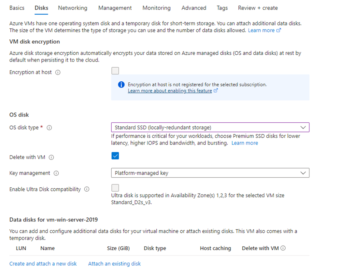Switch to the Networking tab
Viewport: 340px width, 272px height.
click(72, 8)
